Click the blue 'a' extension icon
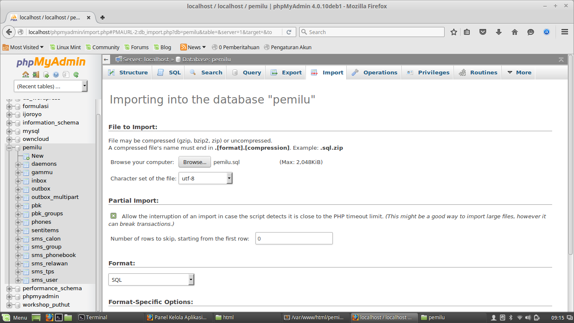Viewport: 574px width, 323px height. (x=547, y=32)
